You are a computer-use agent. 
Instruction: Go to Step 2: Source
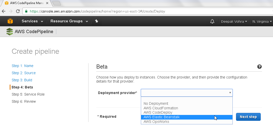pos(24,73)
